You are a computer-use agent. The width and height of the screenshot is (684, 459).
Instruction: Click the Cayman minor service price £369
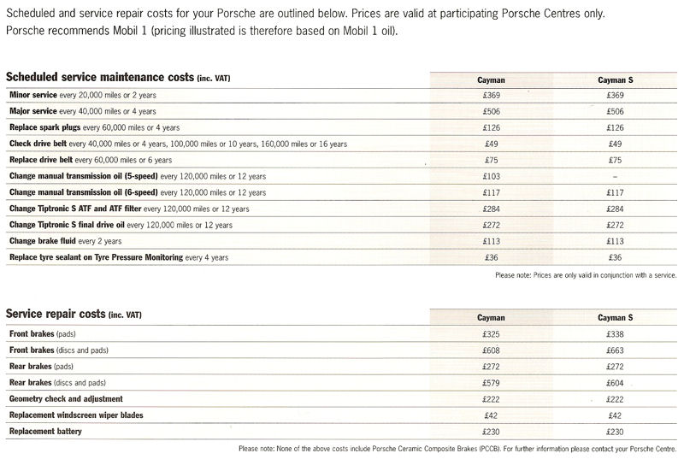tap(491, 95)
